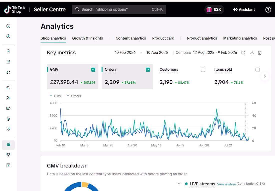Image resolution: width=275 pixels, height=191 pixels.
Task: Uncheck the GMV metric checkbox
Action: [x=93, y=70]
